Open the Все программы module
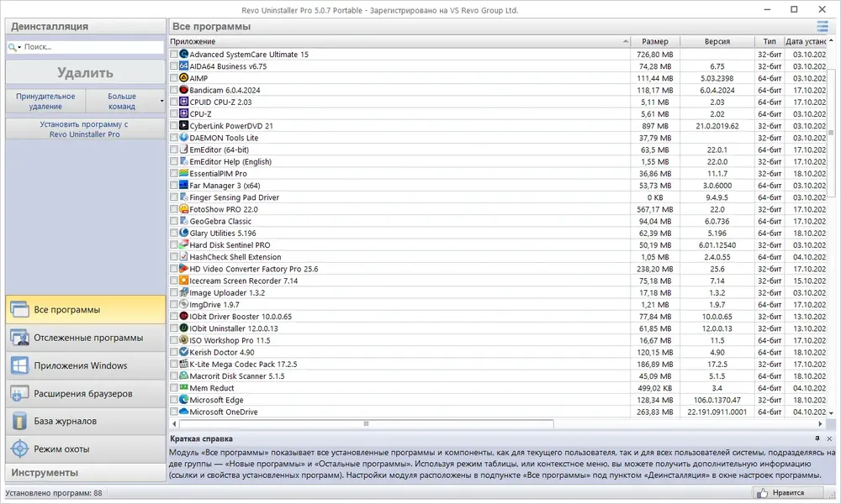Image resolution: width=841 pixels, height=504 pixels. tap(86, 310)
